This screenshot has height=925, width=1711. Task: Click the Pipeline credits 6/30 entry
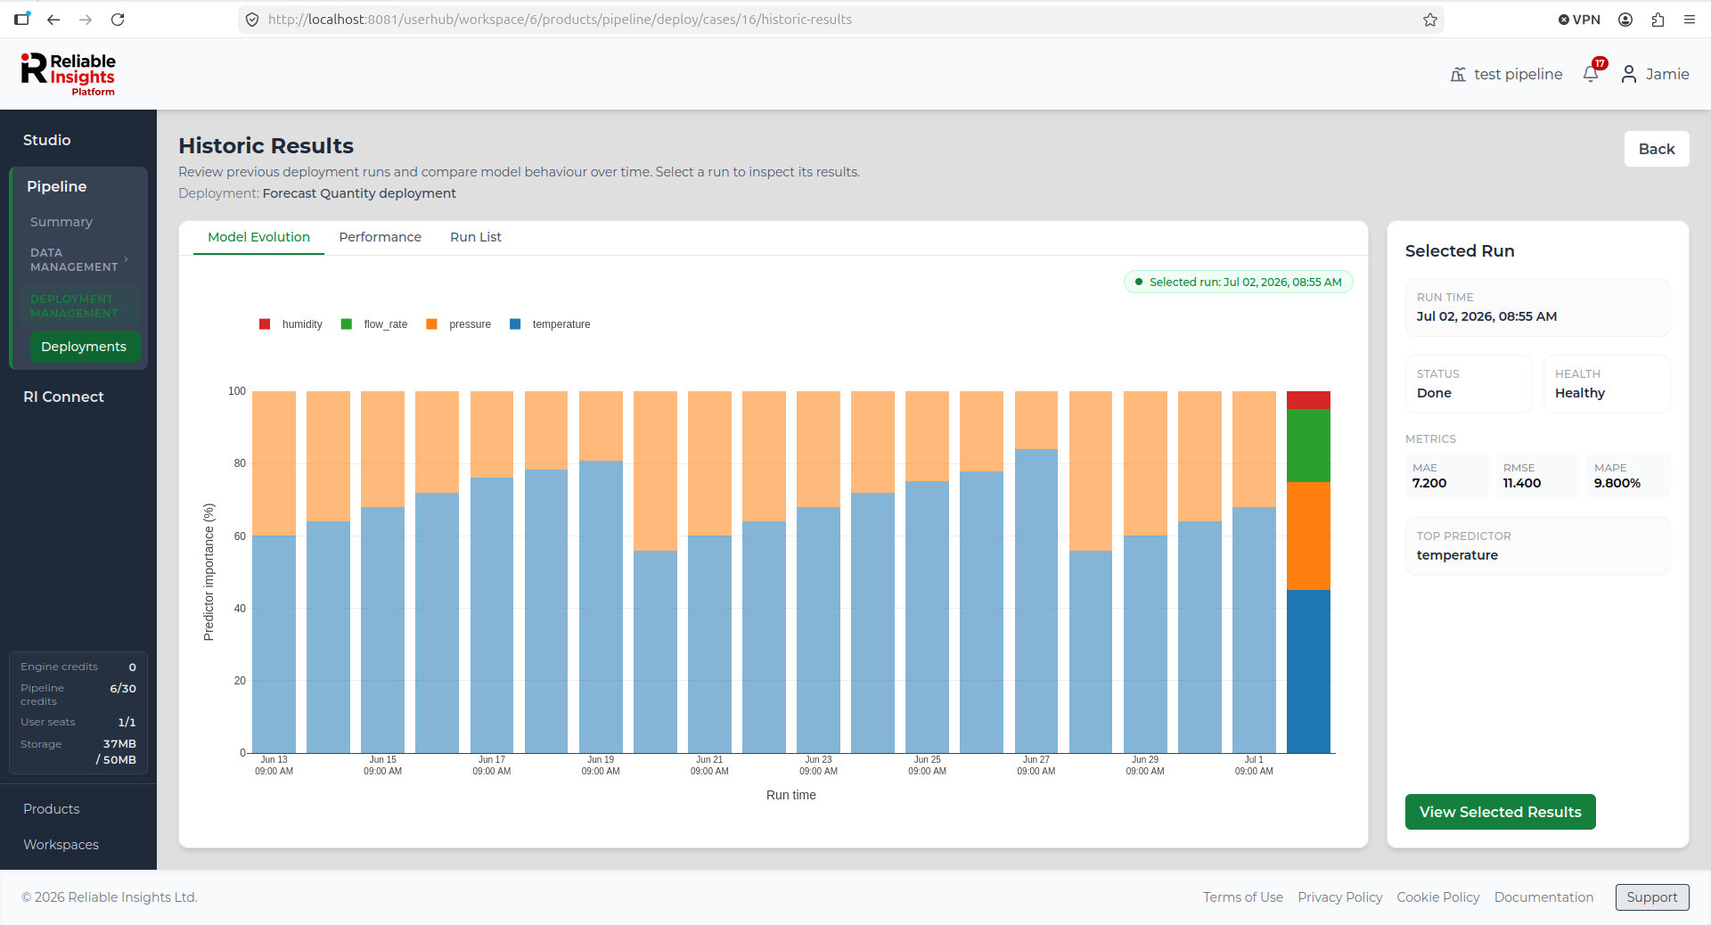(78, 694)
